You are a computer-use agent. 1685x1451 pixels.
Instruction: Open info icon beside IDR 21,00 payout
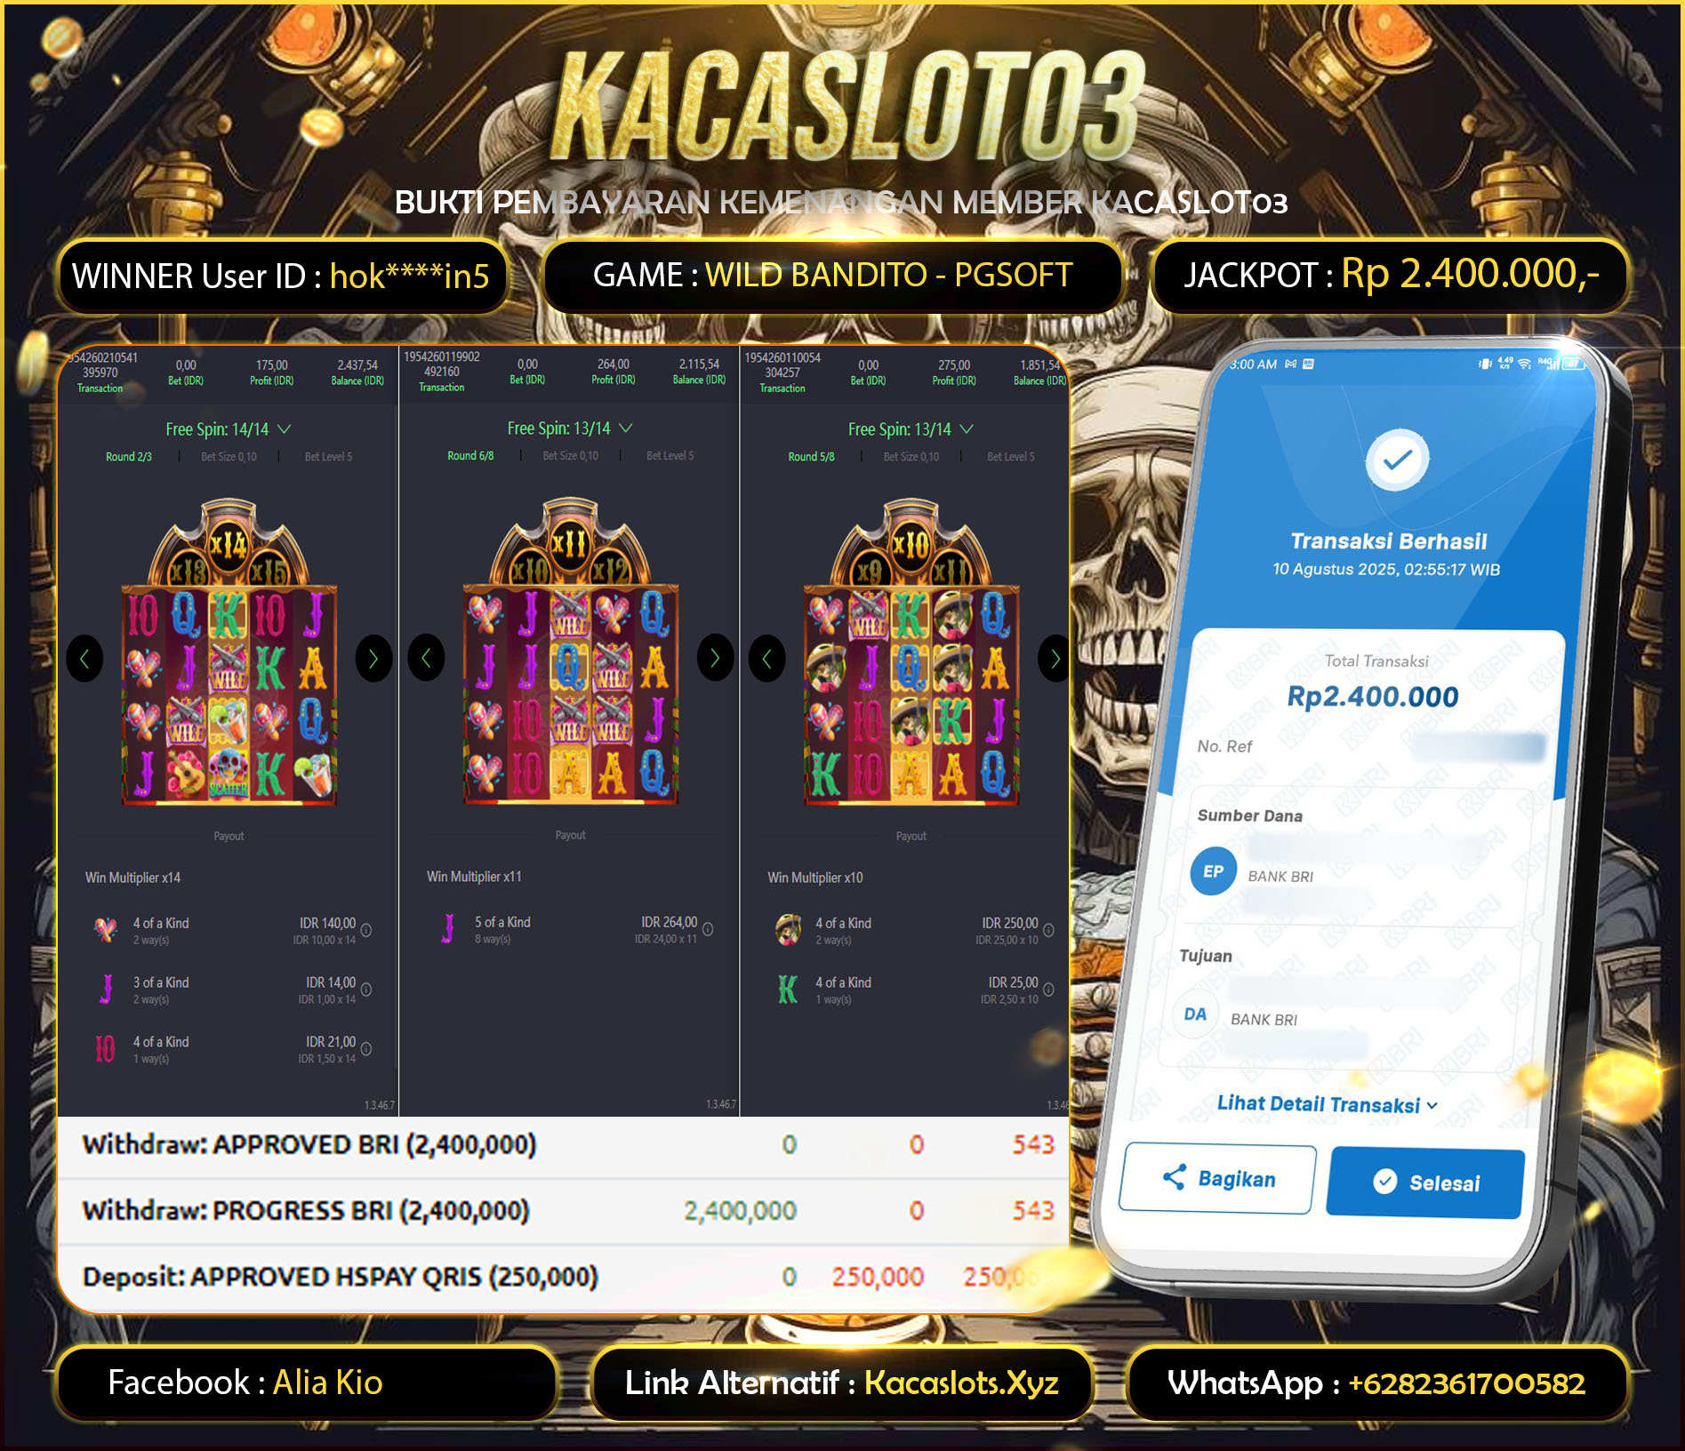366,1049
